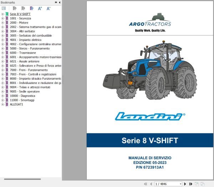
Task: Click the Serie 8 V-SHIFT title banner
Action: [x=150, y=140]
